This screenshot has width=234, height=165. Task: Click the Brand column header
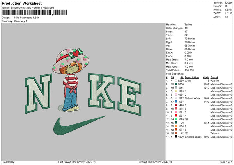click(x=214, y=77)
